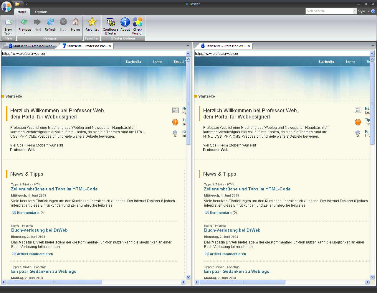Close the IE6 Startseite tab
This screenshot has width=377, height=293.
(249, 46)
